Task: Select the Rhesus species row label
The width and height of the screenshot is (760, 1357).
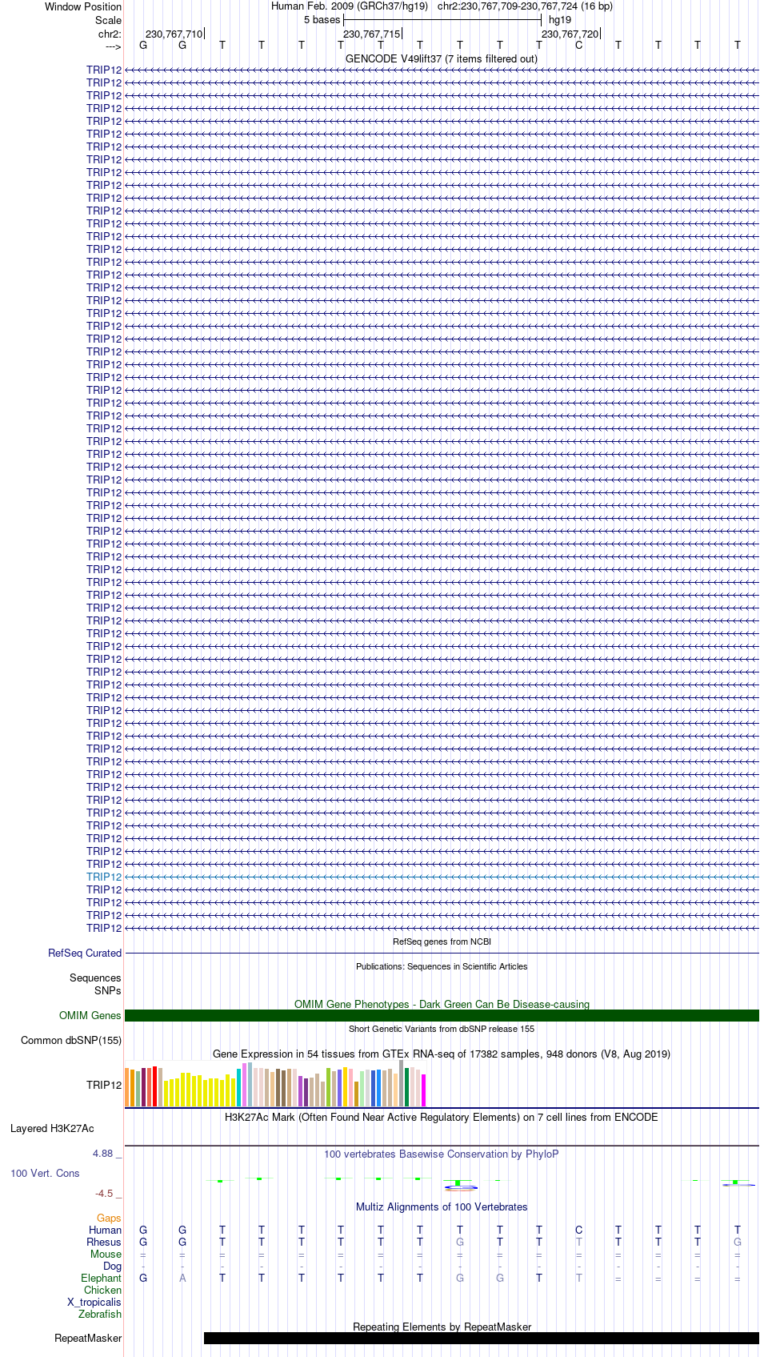Action: (104, 1242)
